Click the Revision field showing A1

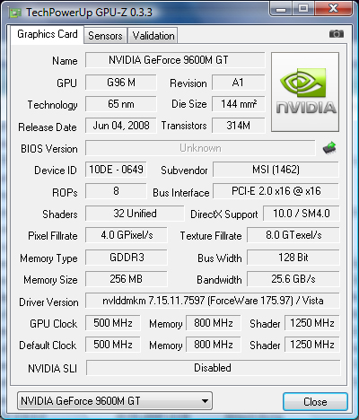[x=239, y=83]
